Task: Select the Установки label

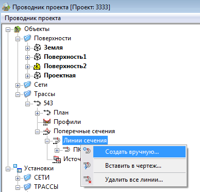Action: [x=39, y=168]
